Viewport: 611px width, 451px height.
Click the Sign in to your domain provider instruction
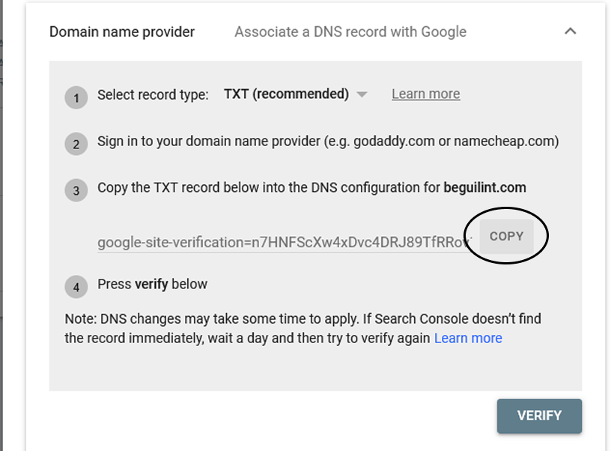pyautogui.click(x=328, y=141)
